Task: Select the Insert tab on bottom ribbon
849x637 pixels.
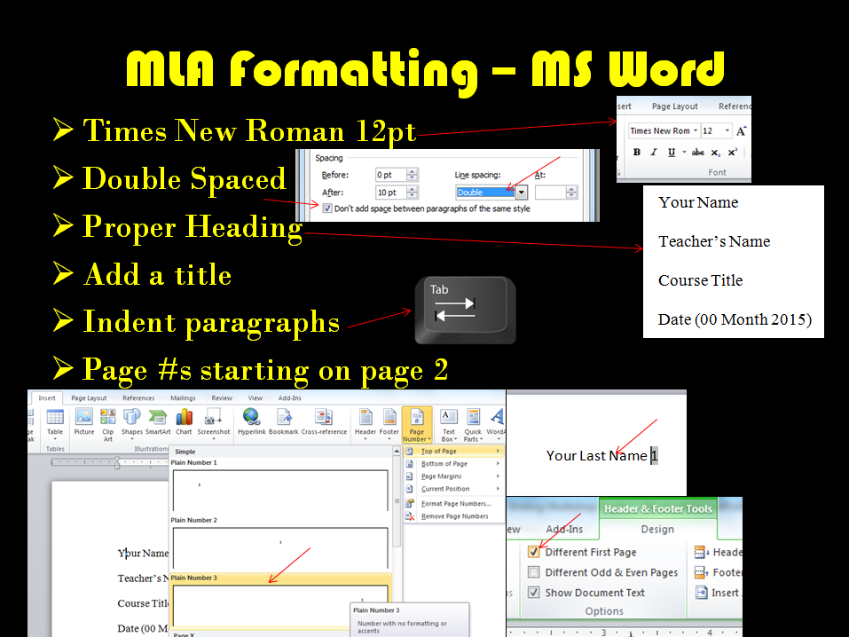Action: tap(46, 397)
